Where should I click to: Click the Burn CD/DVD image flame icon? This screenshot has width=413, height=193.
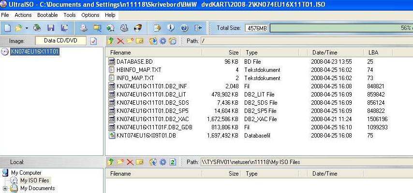click(x=138, y=28)
